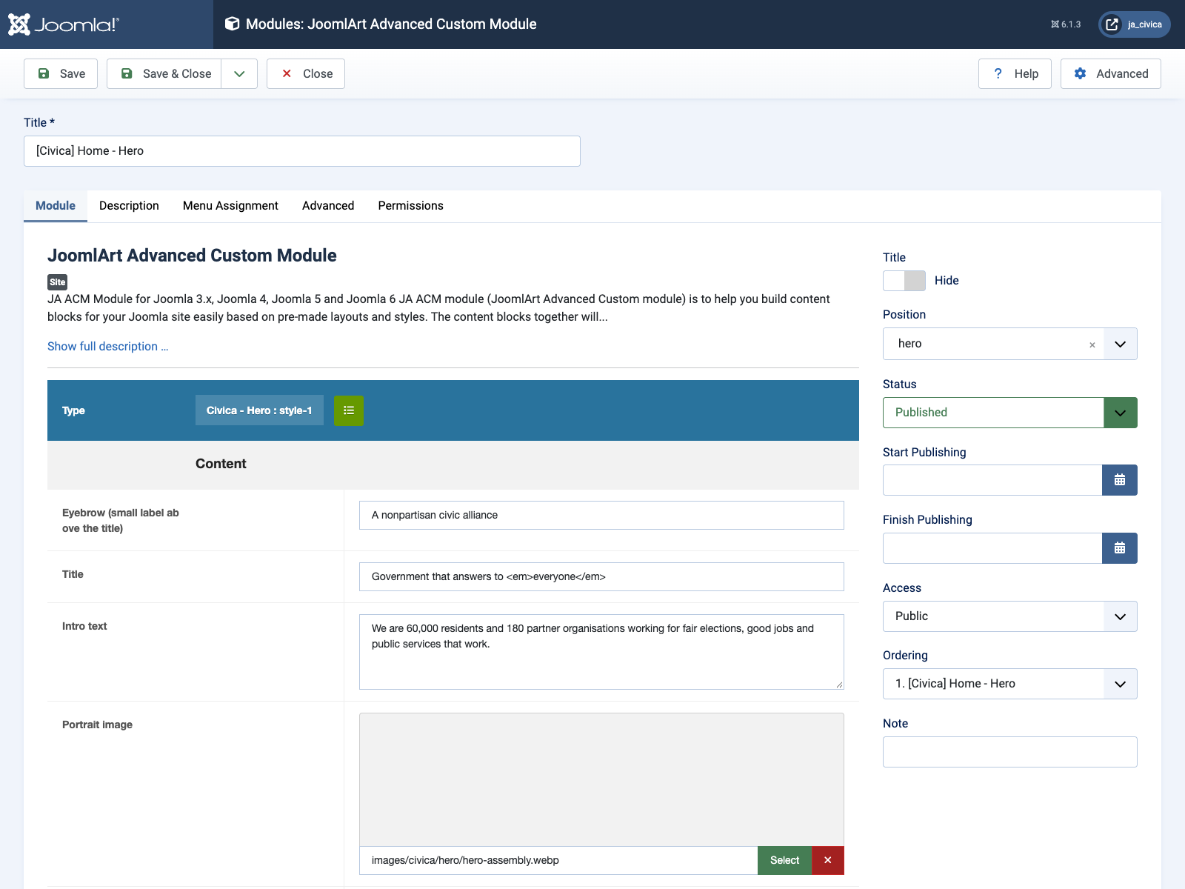The height and width of the screenshot is (889, 1185).
Task: Click the Finish Publishing date field
Action: (992, 548)
